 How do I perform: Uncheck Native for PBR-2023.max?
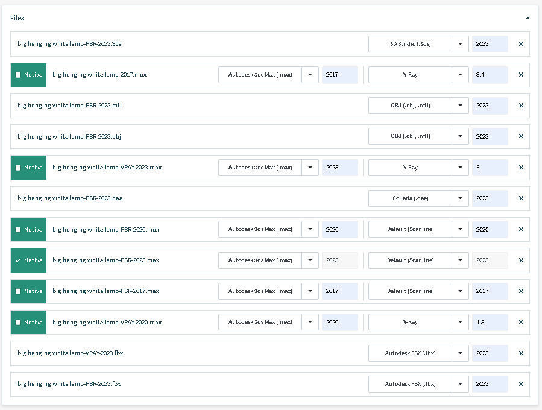[18, 260]
